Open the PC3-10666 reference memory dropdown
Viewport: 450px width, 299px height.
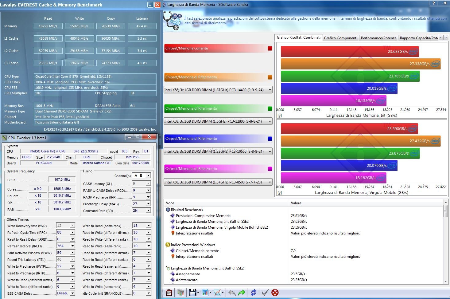[270, 151]
